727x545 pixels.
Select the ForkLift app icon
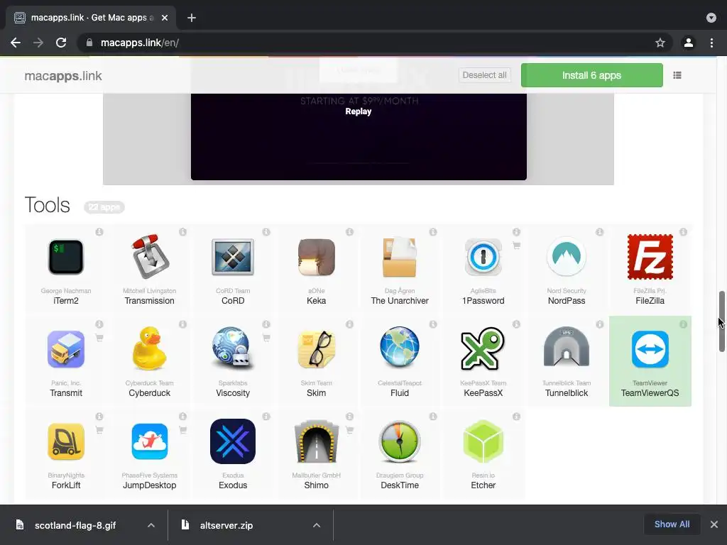coord(66,441)
